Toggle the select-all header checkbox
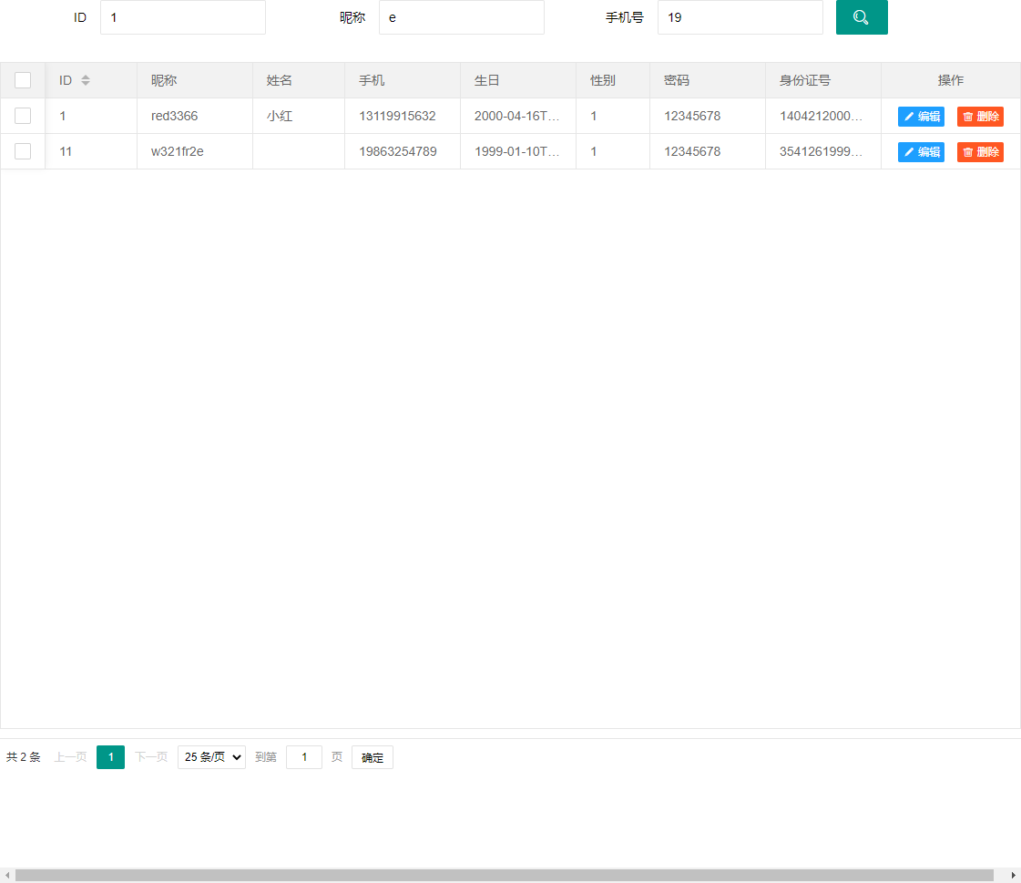This screenshot has height=883, width=1021. pos(23,80)
